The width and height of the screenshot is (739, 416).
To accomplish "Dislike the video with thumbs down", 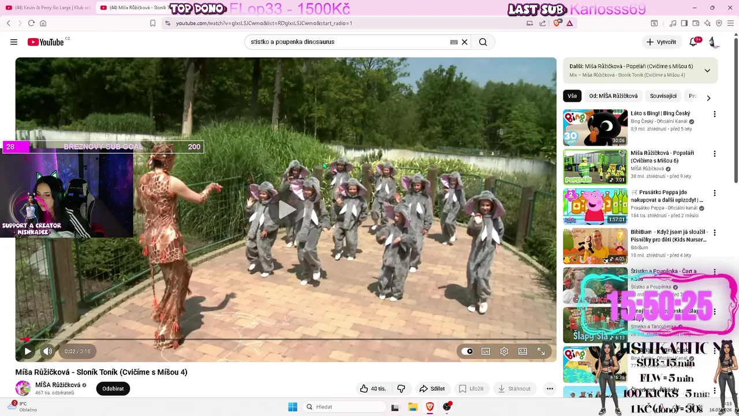I will click(401, 389).
